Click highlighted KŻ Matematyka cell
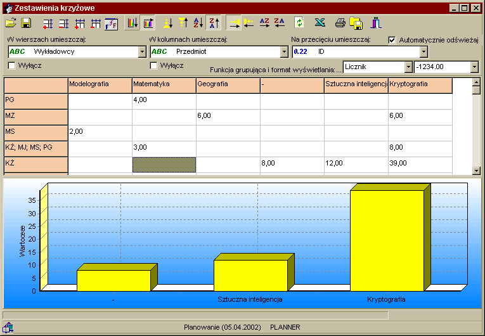The image size is (485, 336). click(164, 165)
